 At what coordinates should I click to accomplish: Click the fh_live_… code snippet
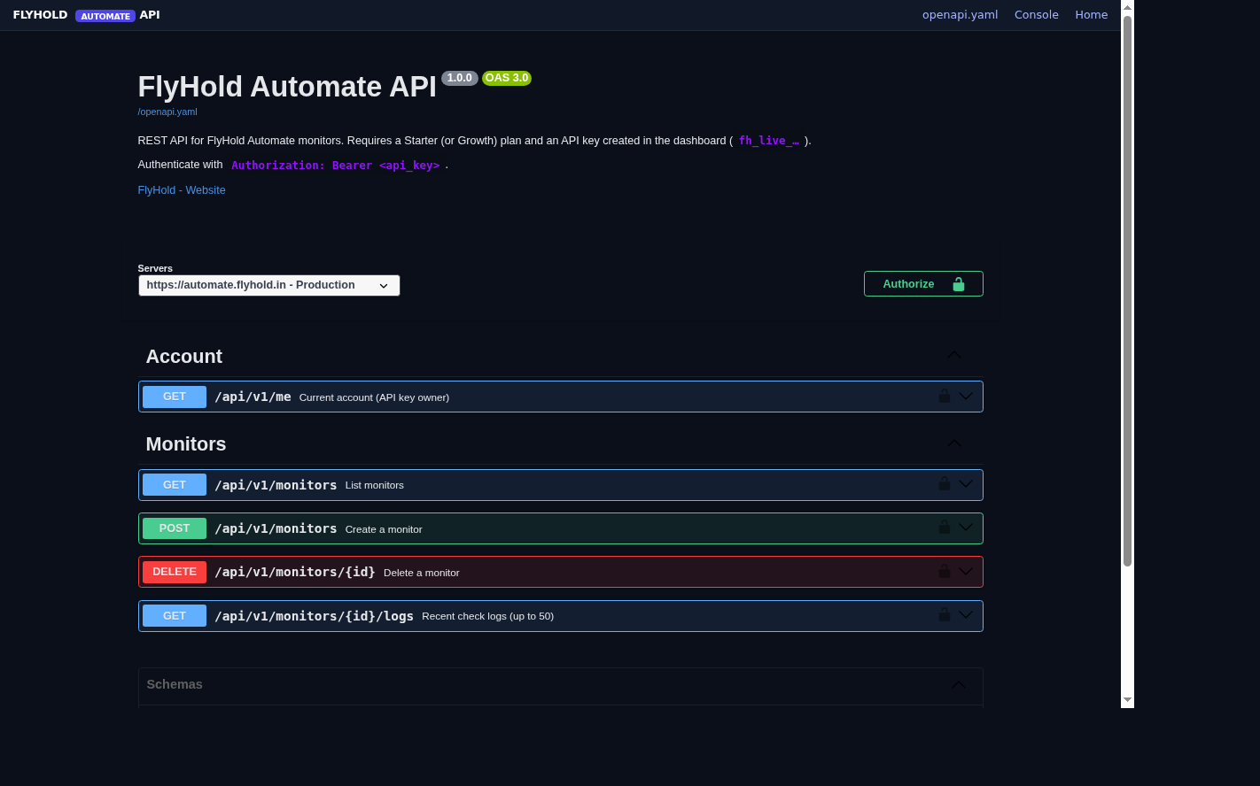[769, 141]
